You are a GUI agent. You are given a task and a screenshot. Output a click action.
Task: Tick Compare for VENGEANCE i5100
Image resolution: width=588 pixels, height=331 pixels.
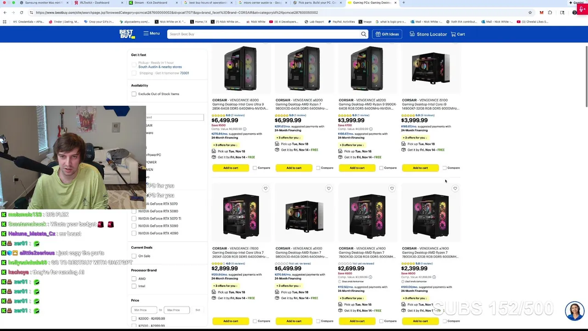click(x=444, y=168)
